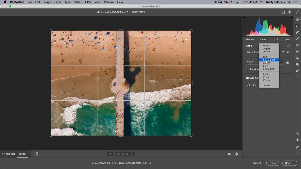Viewport: 301px width, 169px height.
Task: Toggle the highlight clipping warning
Action: [x=292, y=17]
